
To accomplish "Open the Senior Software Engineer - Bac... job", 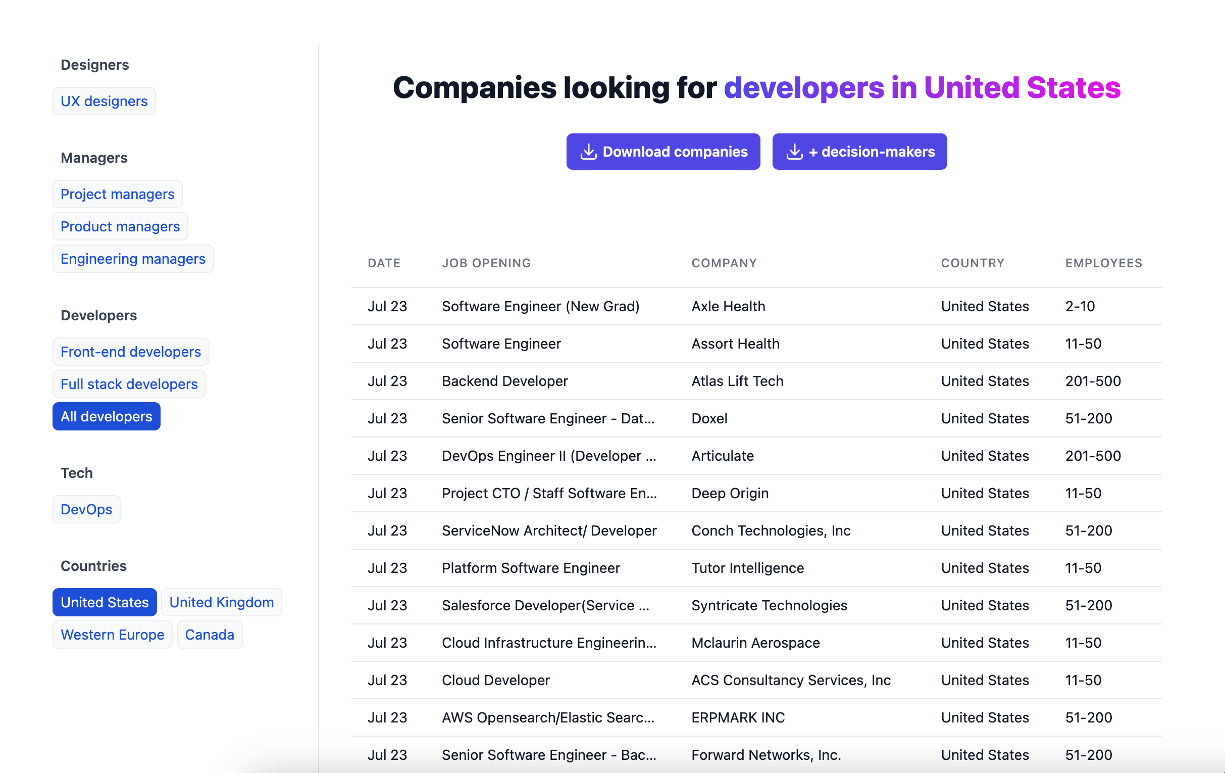I will [x=549, y=755].
